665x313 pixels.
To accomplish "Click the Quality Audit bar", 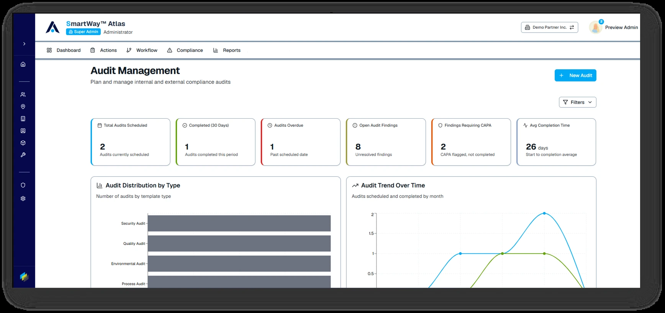I will pos(239,243).
